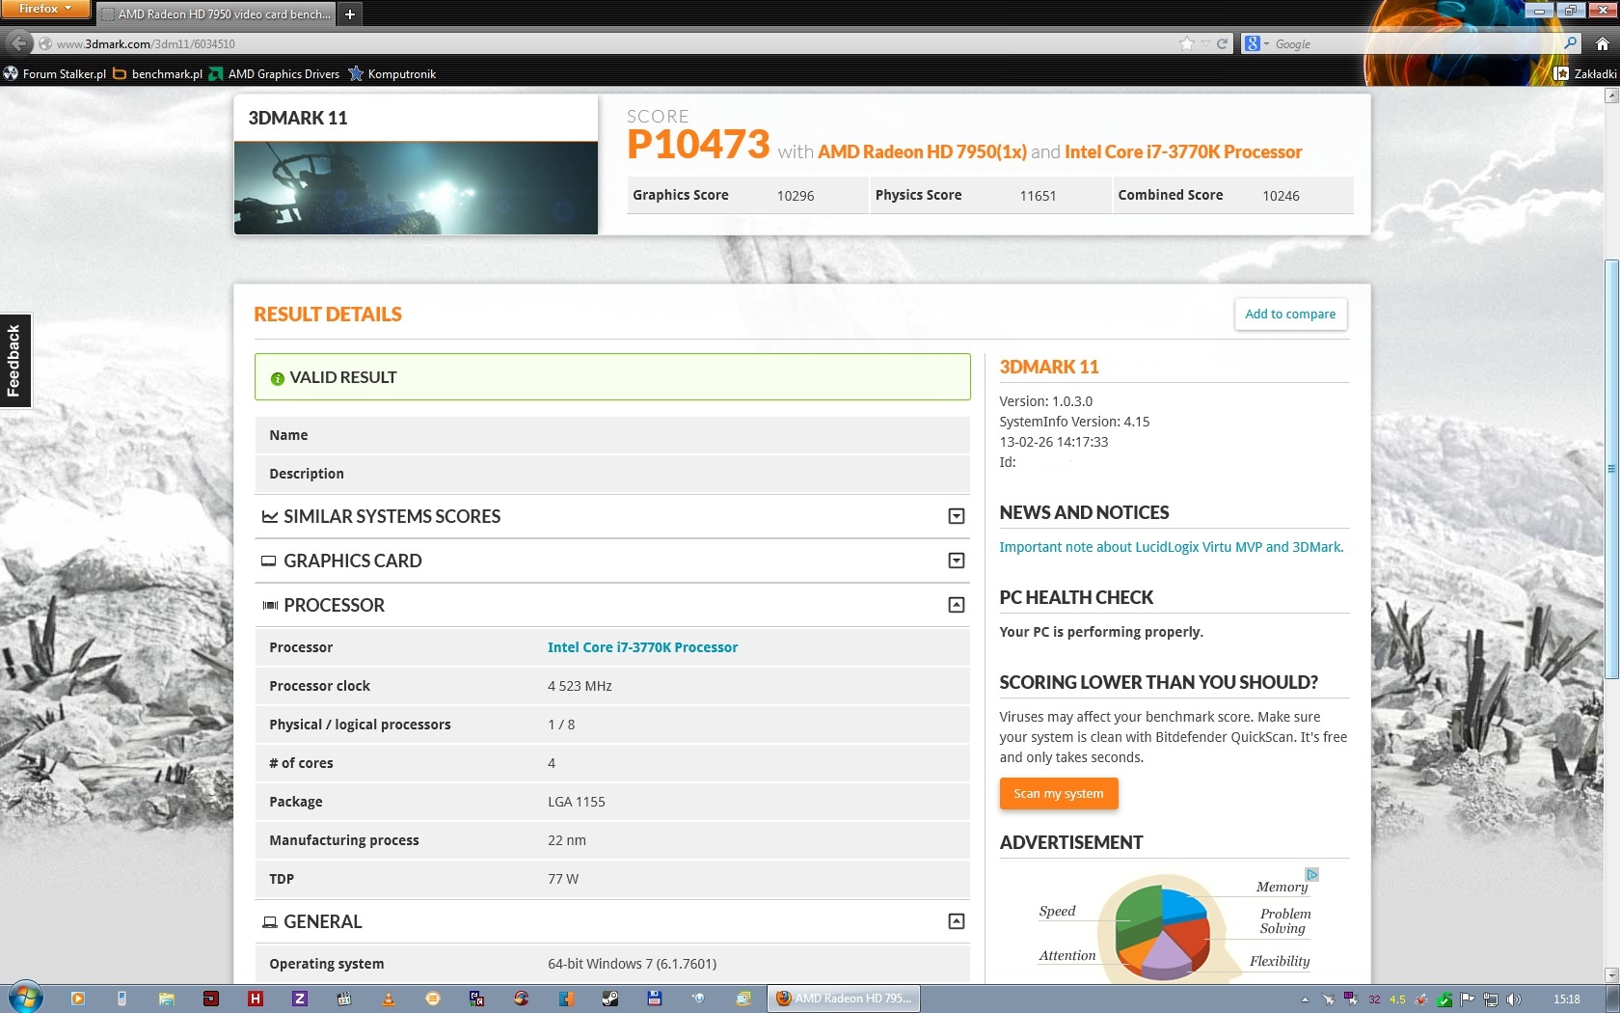Screen dimensions: 1620x1013
Task: Open Media Player Classic in the taskbar
Action: [344, 999]
